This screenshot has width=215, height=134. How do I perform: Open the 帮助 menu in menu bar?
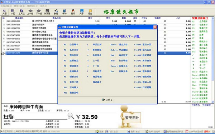pos(44,6)
